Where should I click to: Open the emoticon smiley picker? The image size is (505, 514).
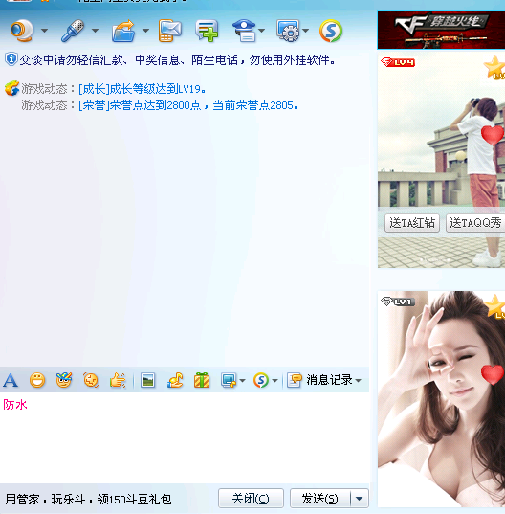37,380
